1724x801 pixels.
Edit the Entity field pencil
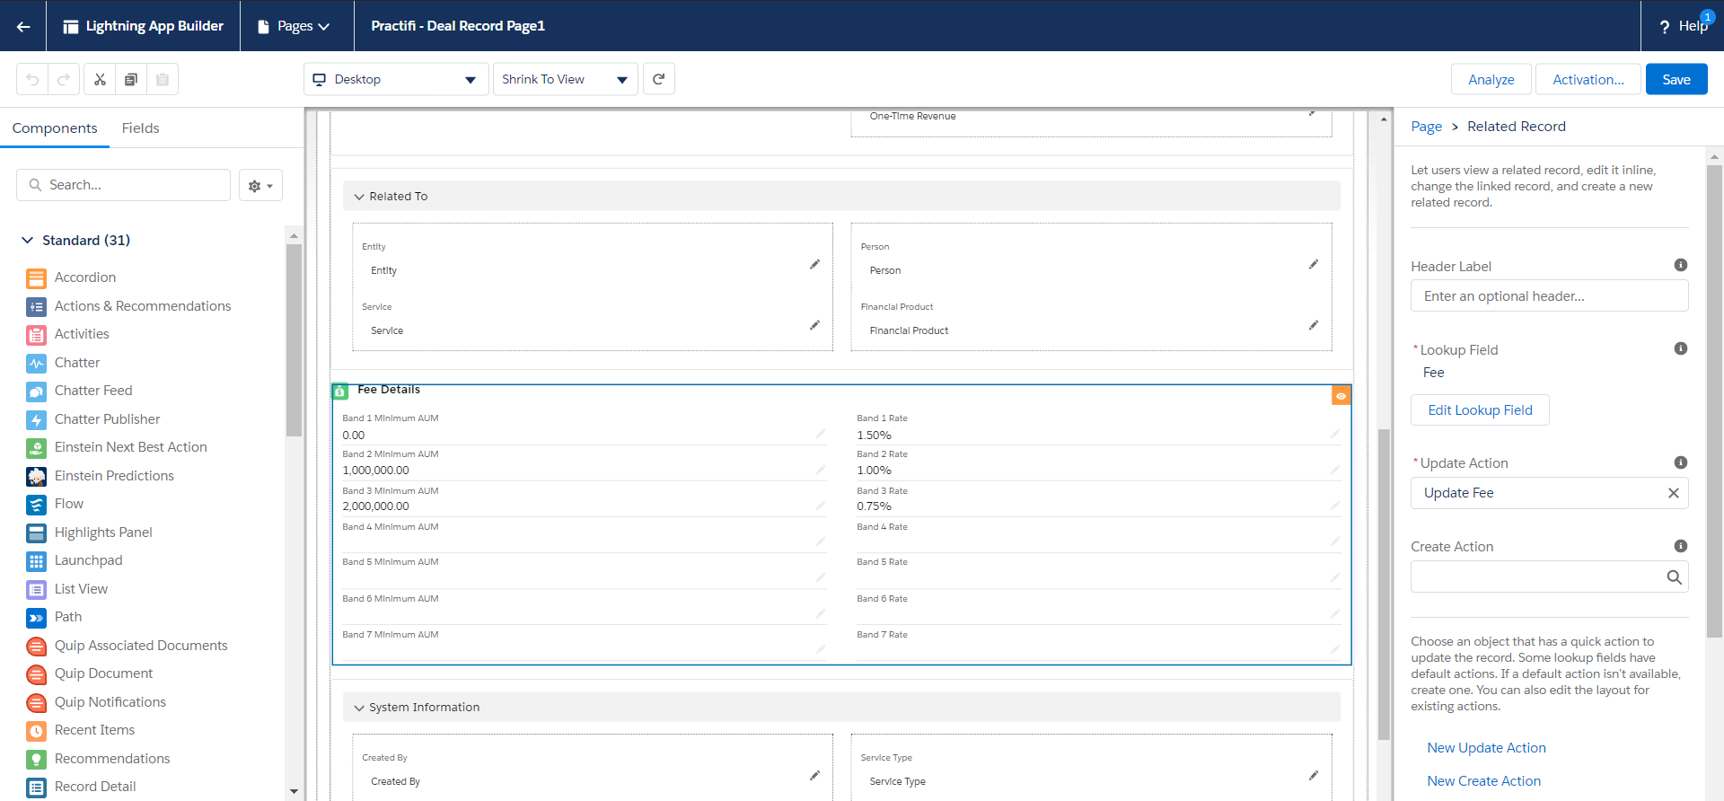point(814,264)
